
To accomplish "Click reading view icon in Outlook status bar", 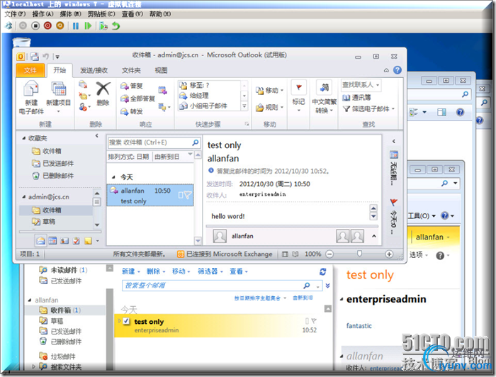I will [x=295, y=254].
